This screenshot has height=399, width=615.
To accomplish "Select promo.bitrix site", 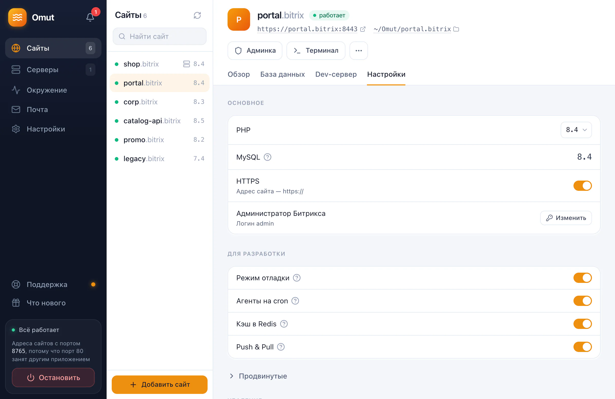I will tap(159, 140).
